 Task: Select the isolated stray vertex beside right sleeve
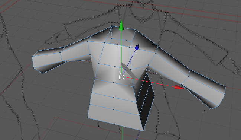(x=205, y=111)
